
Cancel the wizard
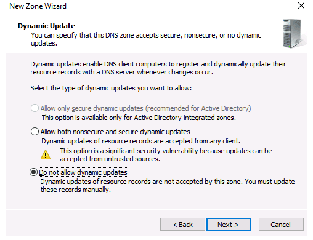tap(281, 225)
